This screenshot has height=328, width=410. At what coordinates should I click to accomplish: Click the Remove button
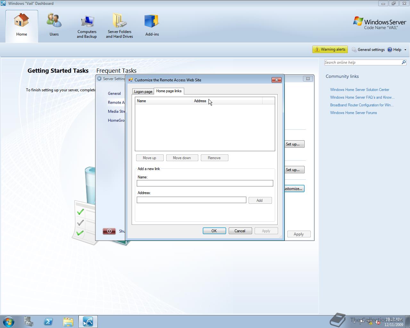pos(214,158)
